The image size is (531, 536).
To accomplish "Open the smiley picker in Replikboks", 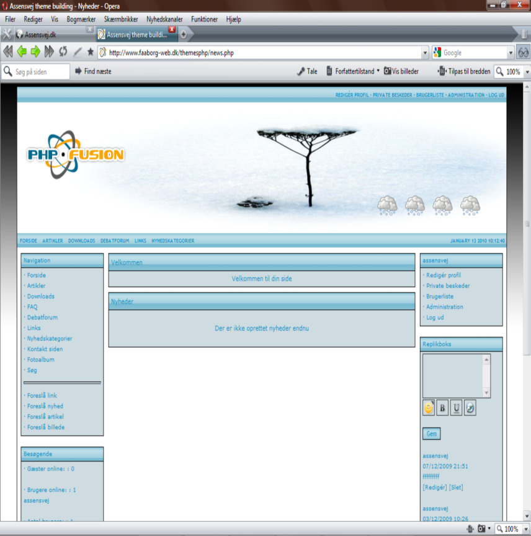I will pos(429,408).
